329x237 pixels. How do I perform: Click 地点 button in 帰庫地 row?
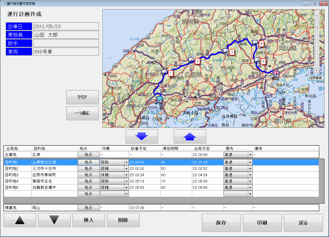pyautogui.click(x=89, y=208)
